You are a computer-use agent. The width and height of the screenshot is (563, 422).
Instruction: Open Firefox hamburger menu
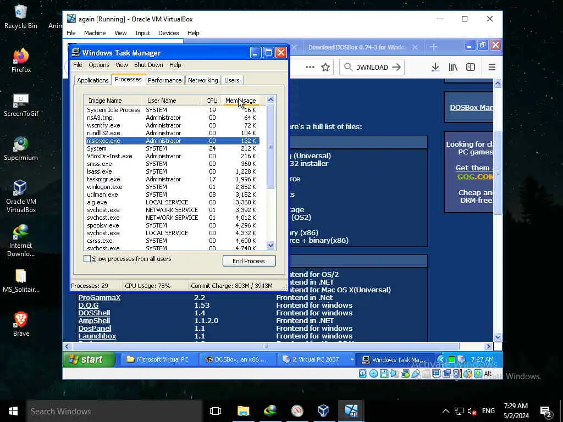pos(492,67)
